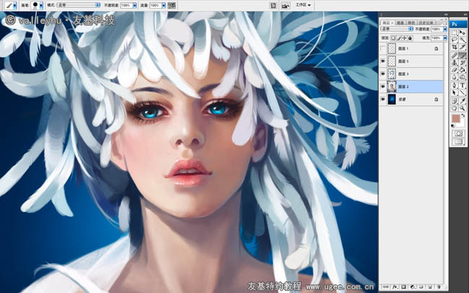Select the Move tool
Viewport: 469px width, 293px height.
(463, 32)
